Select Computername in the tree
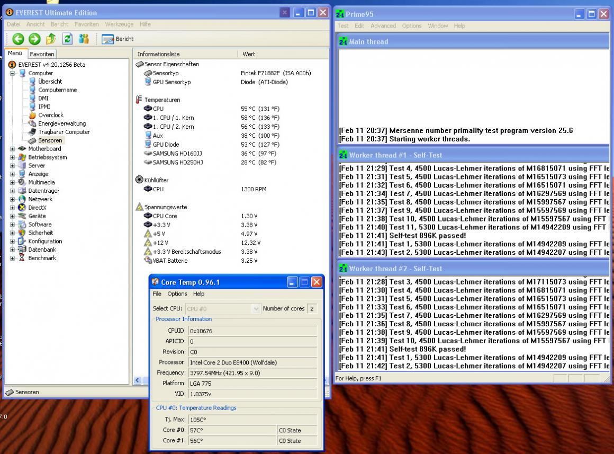The width and height of the screenshot is (614, 454). 58,90
